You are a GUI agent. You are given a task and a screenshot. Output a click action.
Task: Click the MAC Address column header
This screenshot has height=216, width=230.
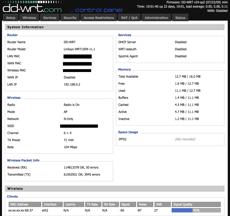point(25,204)
